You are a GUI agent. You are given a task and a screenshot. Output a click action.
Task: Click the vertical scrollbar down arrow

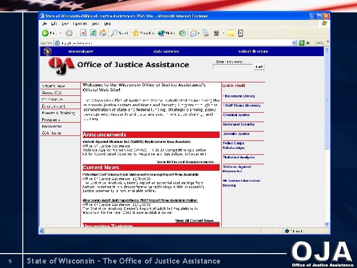click(x=327, y=224)
